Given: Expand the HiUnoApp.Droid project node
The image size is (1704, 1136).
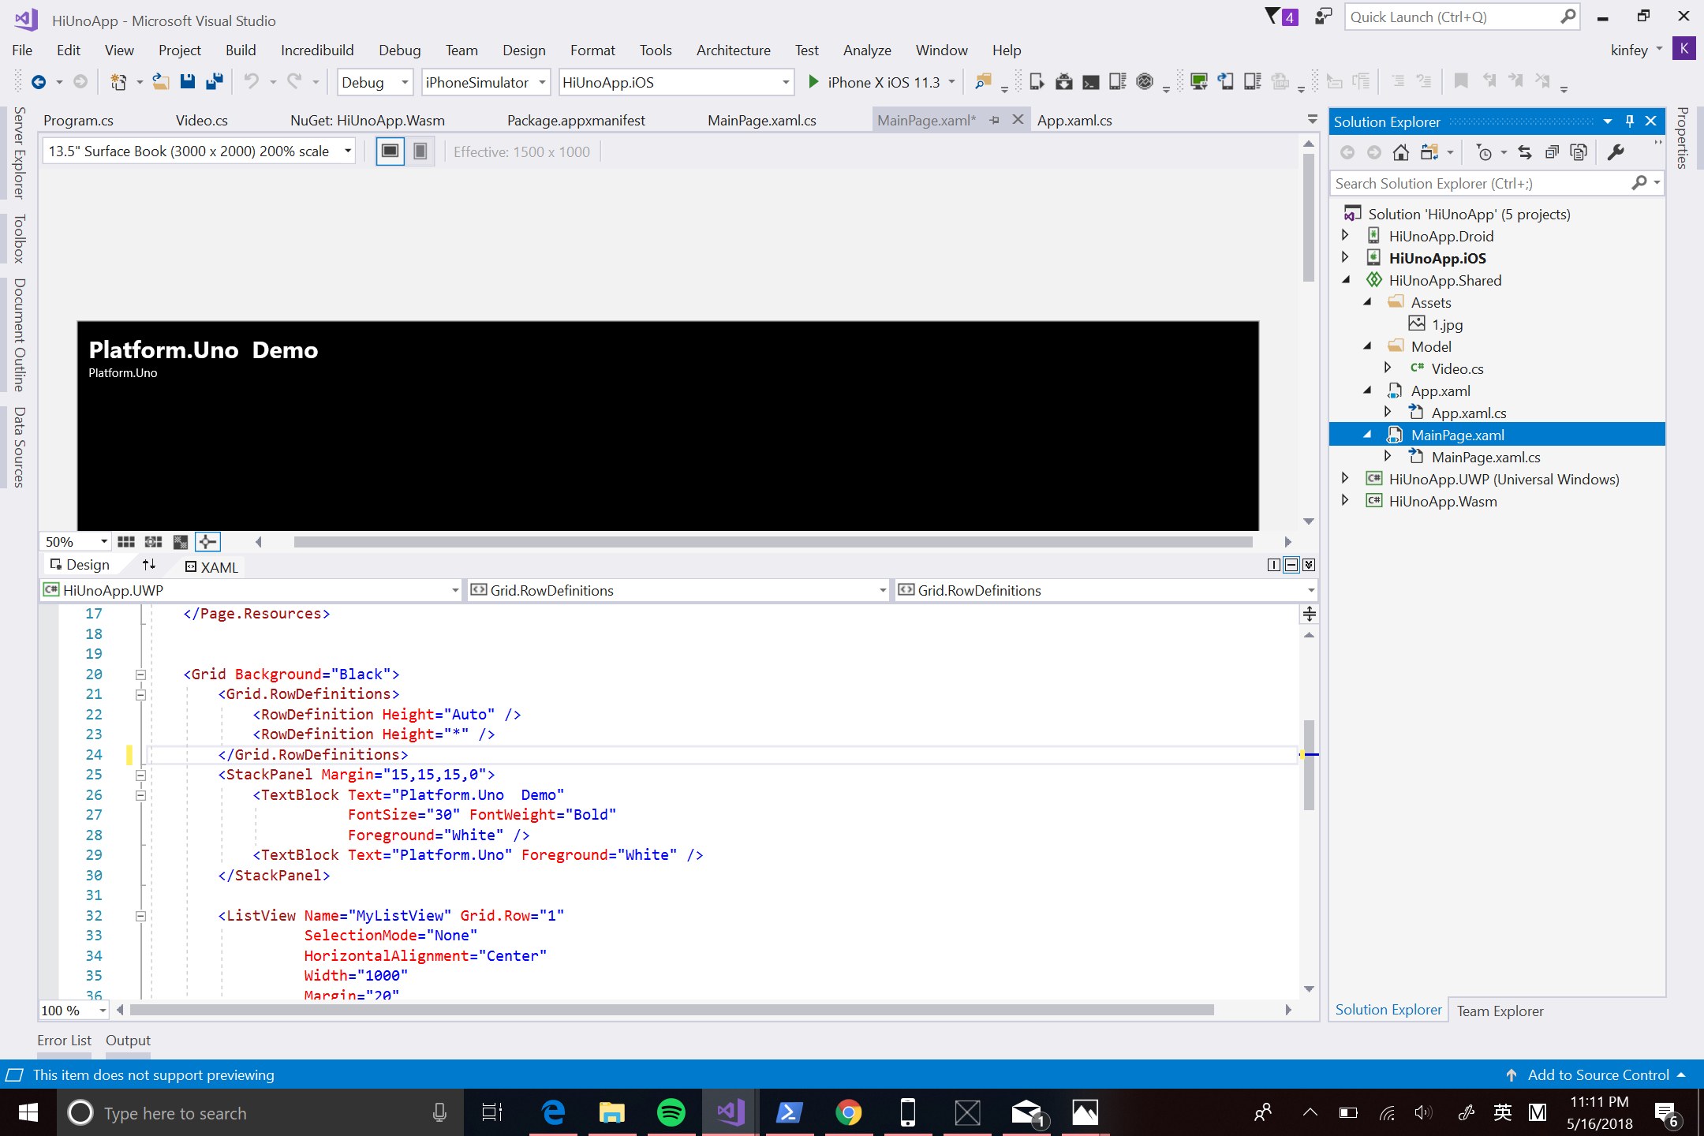Looking at the screenshot, I should [x=1346, y=235].
